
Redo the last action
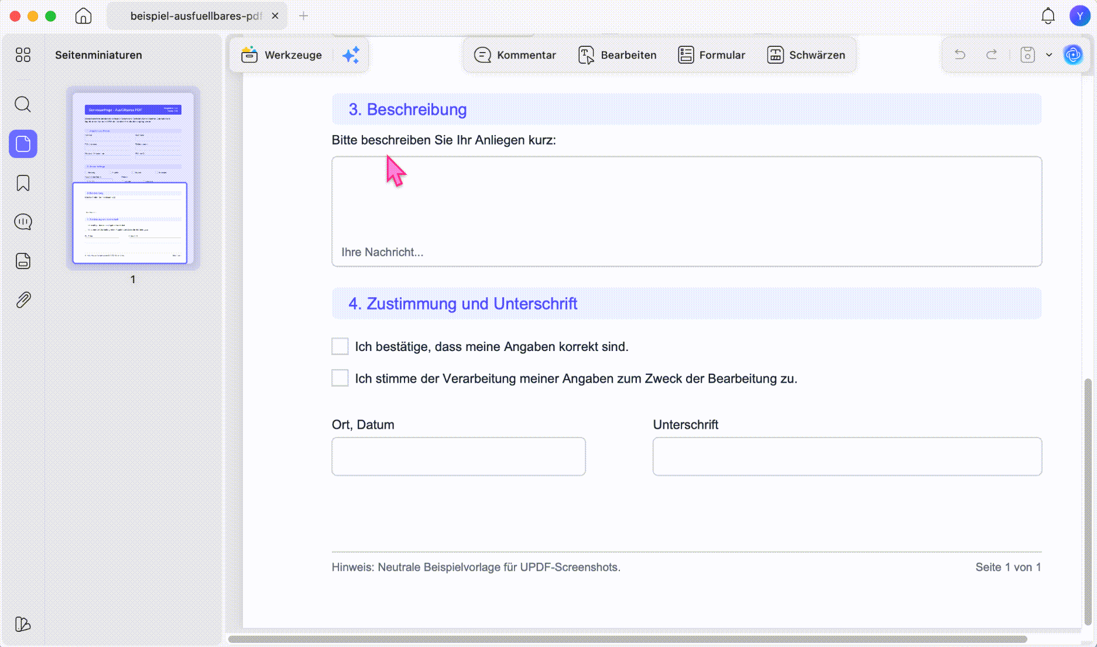tap(992, 55)
